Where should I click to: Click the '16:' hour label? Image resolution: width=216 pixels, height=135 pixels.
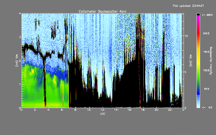tap(130, 110)
